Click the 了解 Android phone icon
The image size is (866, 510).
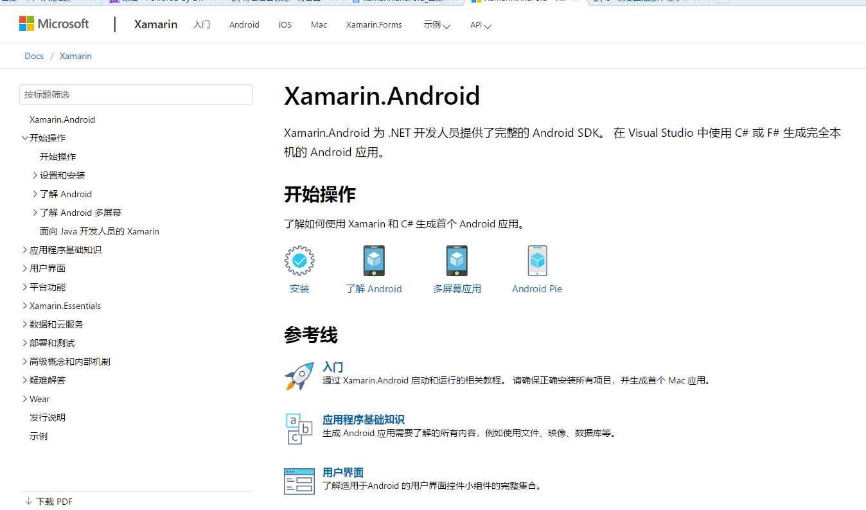(x=374, y=260)
